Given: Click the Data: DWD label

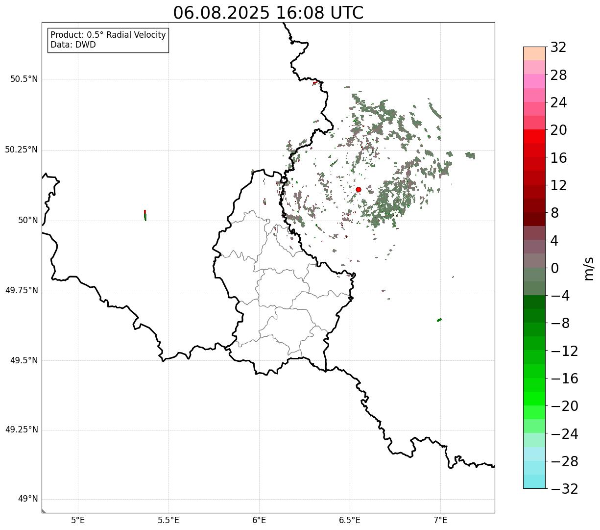Looking at the screenshot, I should [x=73, y=45].
